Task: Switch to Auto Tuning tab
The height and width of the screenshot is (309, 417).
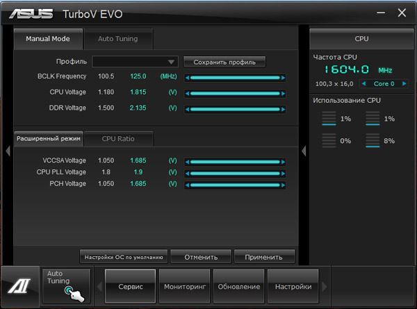Action: 118,39
